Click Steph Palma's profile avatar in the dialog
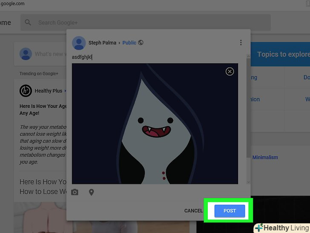This screenshot has height=233, width=310. [x=79, y=43]
